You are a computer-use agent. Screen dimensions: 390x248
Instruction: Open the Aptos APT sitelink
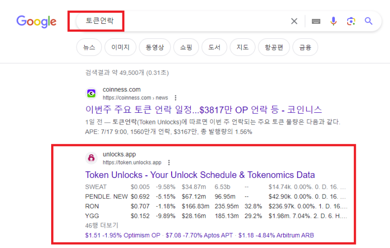pos(199,235)
